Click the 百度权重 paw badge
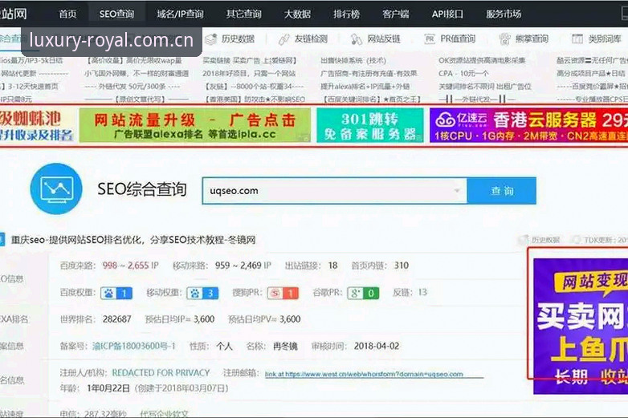Image resolution: width=628 pixels, height=418 pixels. tap(116, 293)
